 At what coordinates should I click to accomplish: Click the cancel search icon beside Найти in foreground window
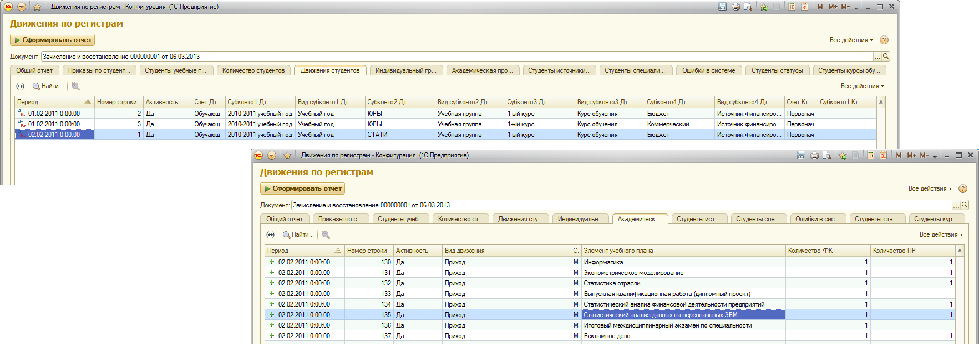tap(326, 234)
